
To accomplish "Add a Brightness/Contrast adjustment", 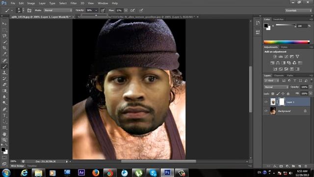I will 275,57.
